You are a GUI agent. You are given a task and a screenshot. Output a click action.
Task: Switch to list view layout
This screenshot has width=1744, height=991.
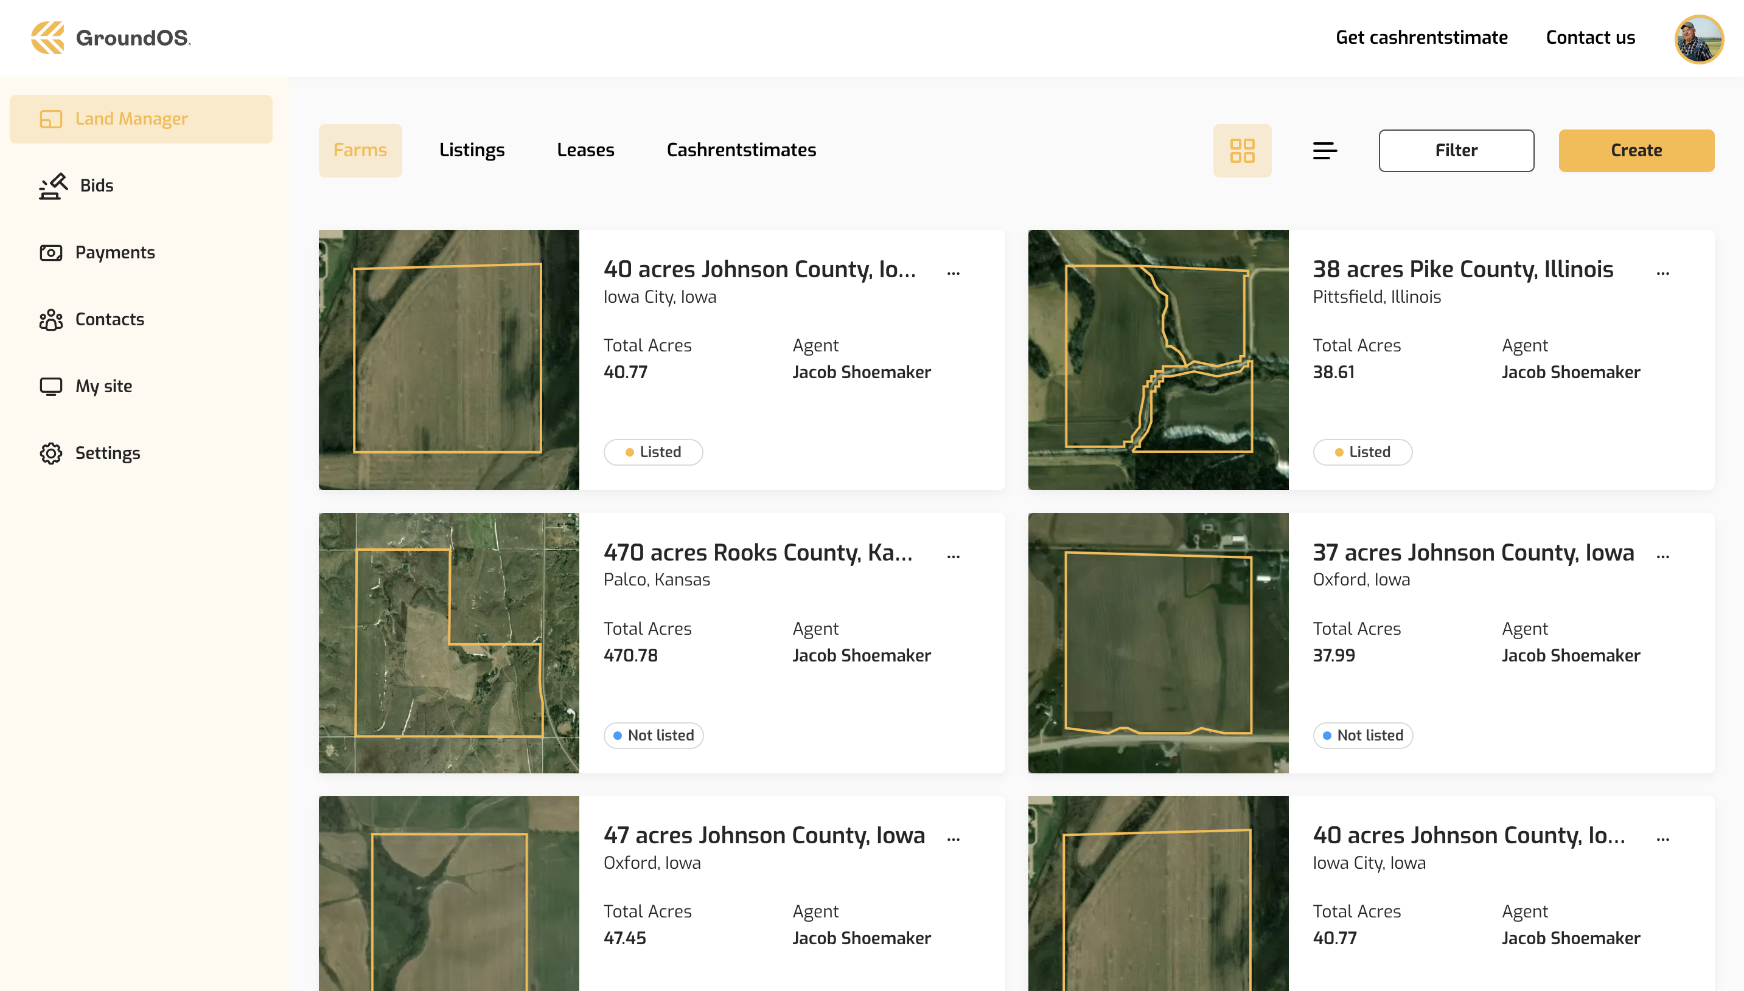(1324, 150)
